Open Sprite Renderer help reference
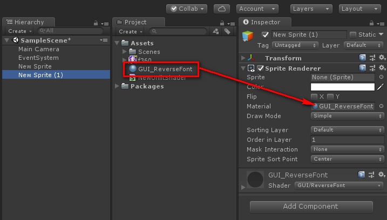 pyautogui.click(x=362, y=68)
